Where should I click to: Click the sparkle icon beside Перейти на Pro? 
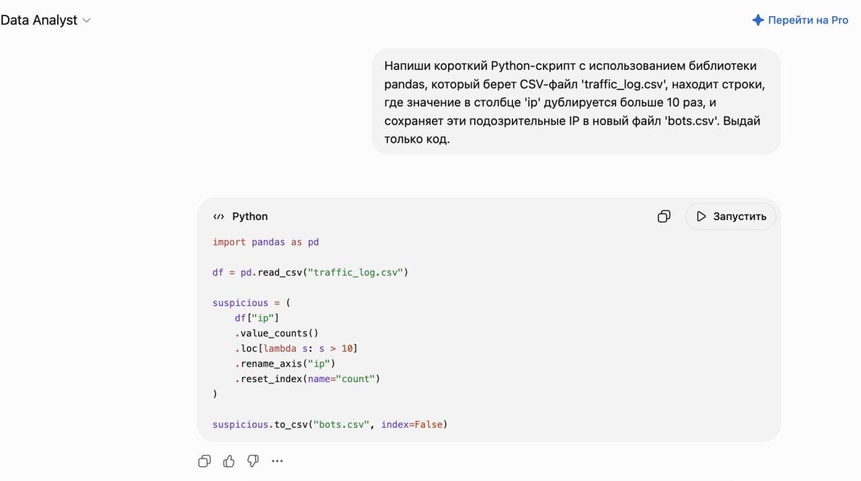pyautogui.click(x=758, y=20)
